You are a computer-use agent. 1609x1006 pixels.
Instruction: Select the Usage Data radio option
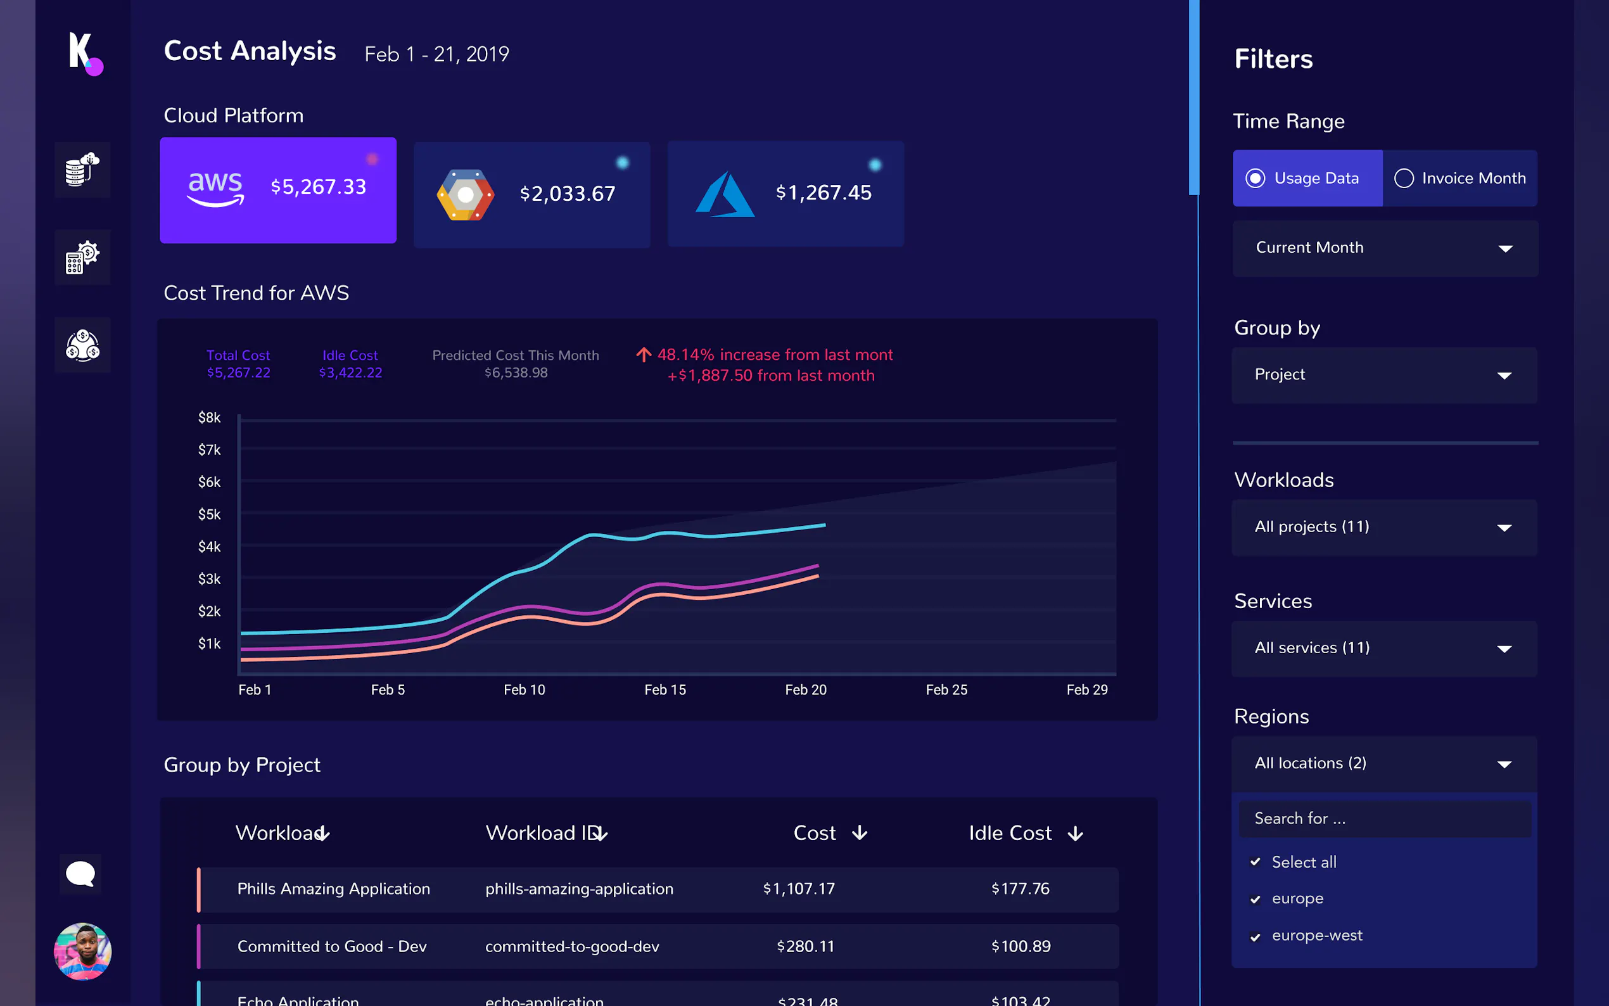point(1255,178)
